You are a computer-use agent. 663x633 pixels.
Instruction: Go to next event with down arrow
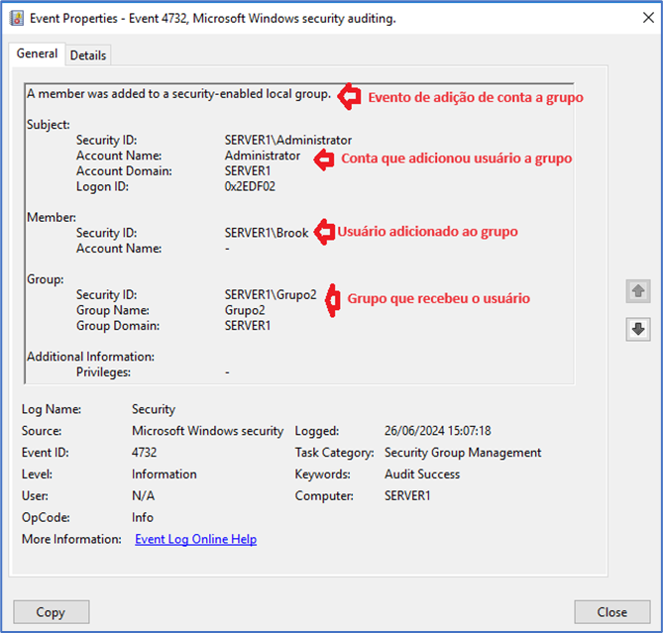[x=637, y=329]
